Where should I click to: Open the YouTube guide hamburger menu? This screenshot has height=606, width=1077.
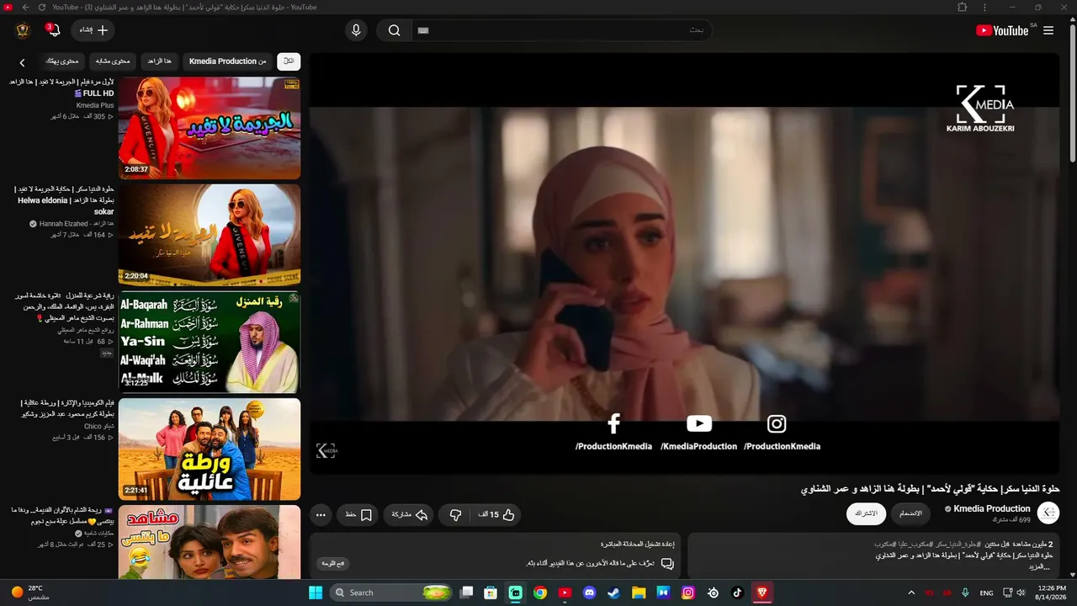(x=1048, y=30)
